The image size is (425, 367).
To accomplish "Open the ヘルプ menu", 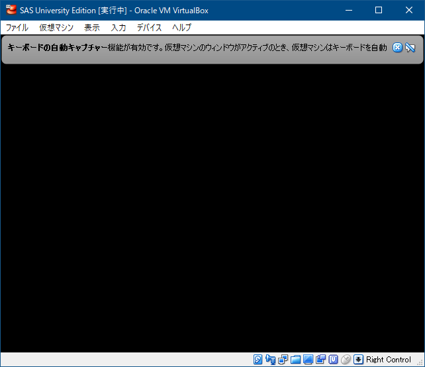I will point(181,27).
